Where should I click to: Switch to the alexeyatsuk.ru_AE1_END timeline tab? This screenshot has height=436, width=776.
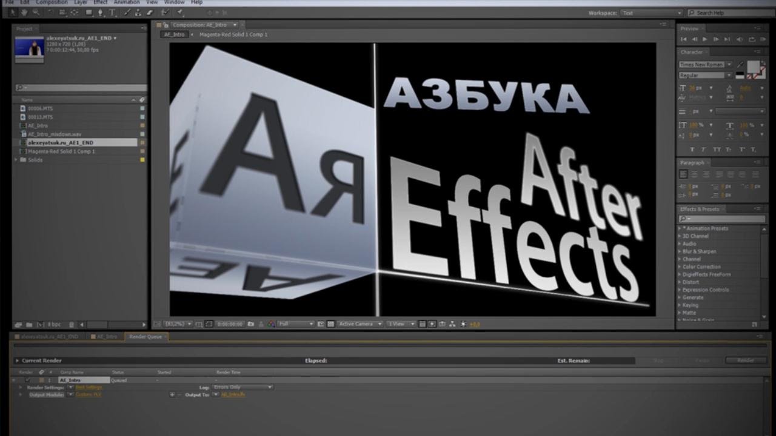tap(49, 336)
